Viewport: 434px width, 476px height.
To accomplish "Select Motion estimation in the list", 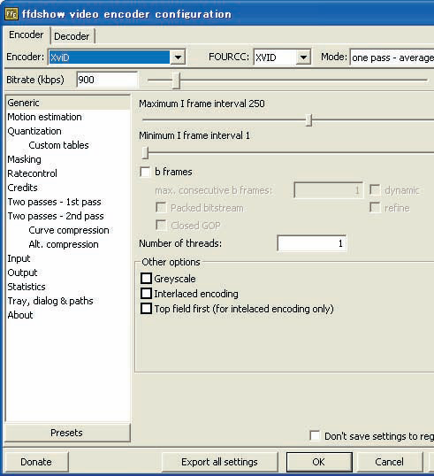I will tap(44, 117).
